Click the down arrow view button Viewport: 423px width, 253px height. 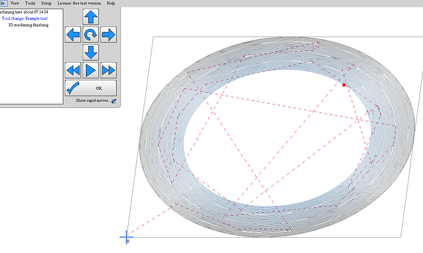91,52
